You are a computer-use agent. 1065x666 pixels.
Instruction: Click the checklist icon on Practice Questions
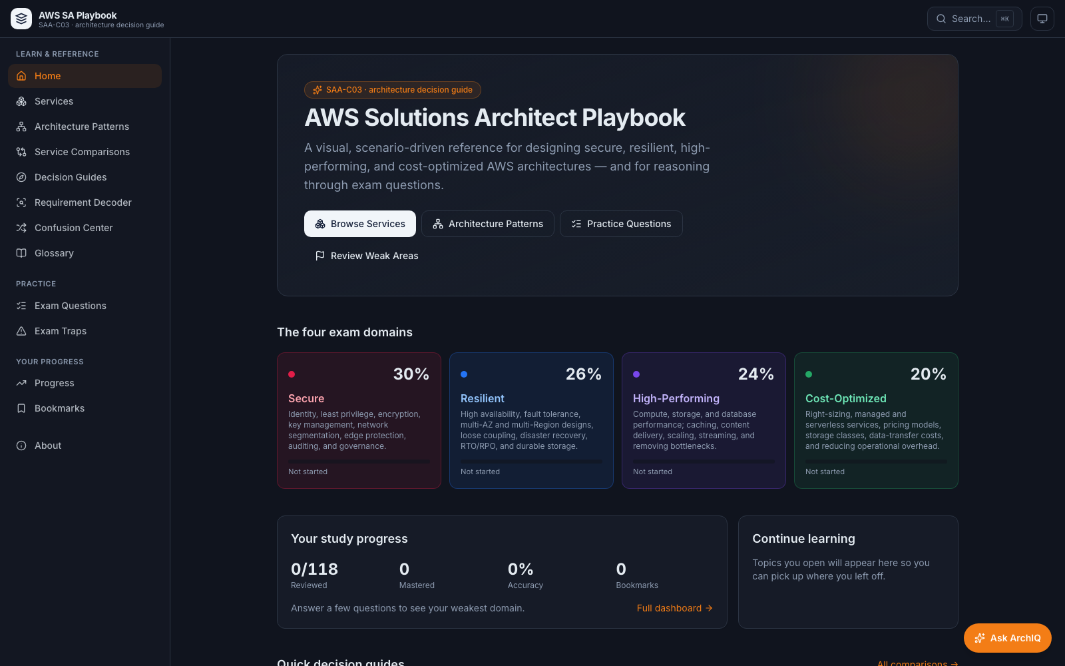(x=576, y=224)
